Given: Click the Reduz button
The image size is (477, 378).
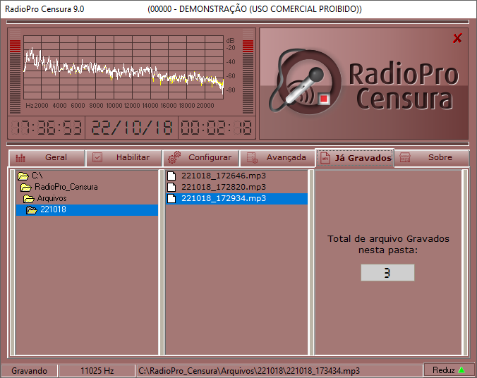Looking at the screenshot, I should point(449,370).
